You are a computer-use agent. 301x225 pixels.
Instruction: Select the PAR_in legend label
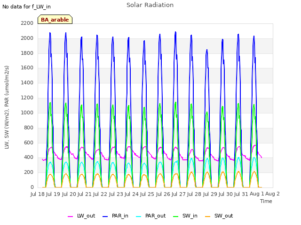[x=120, y=216]
